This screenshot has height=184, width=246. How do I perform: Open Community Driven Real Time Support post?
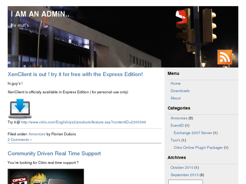click(54, 154)
